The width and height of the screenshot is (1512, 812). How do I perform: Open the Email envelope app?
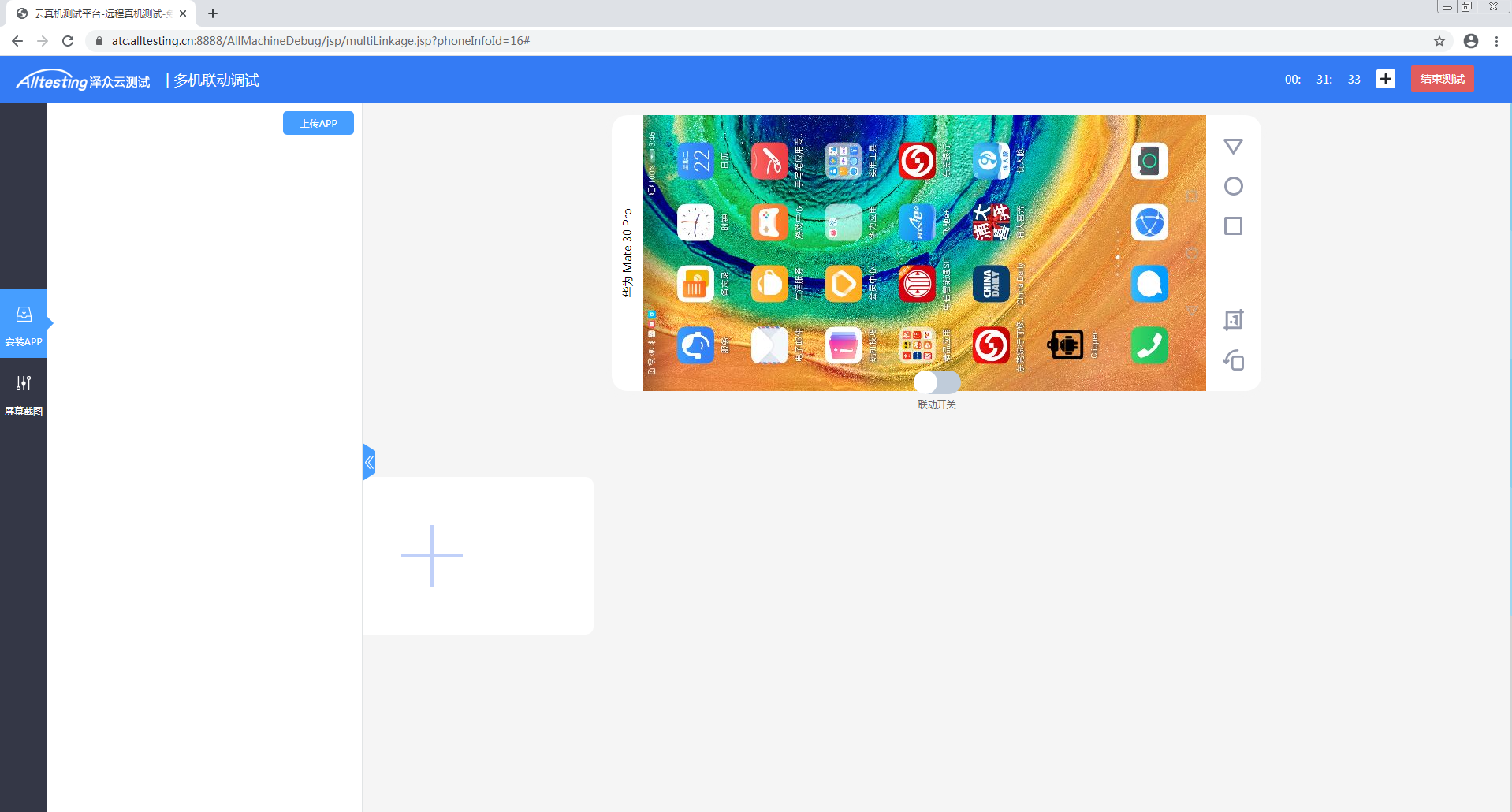pos(769,345)
